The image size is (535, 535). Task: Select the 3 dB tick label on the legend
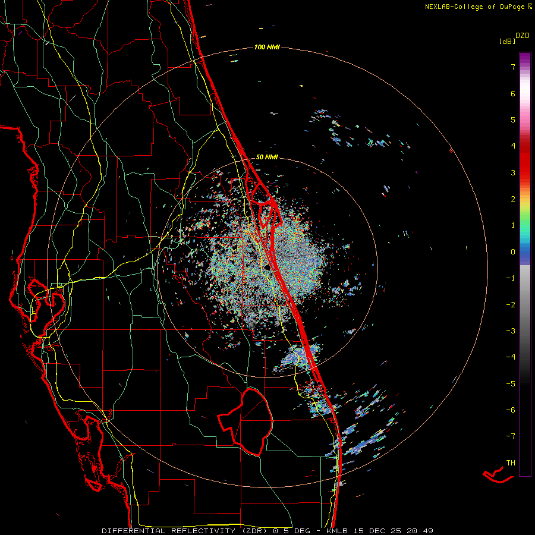click(513, 172)
